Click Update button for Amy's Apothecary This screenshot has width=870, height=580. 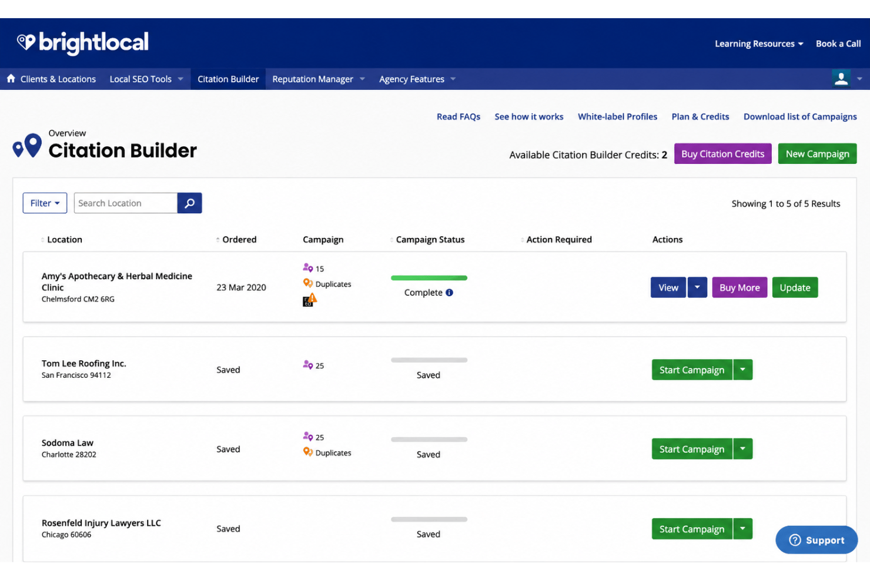click(795, 287)
